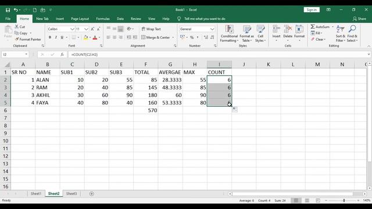Decrease font size with the small A icon

tap(98, 29)
